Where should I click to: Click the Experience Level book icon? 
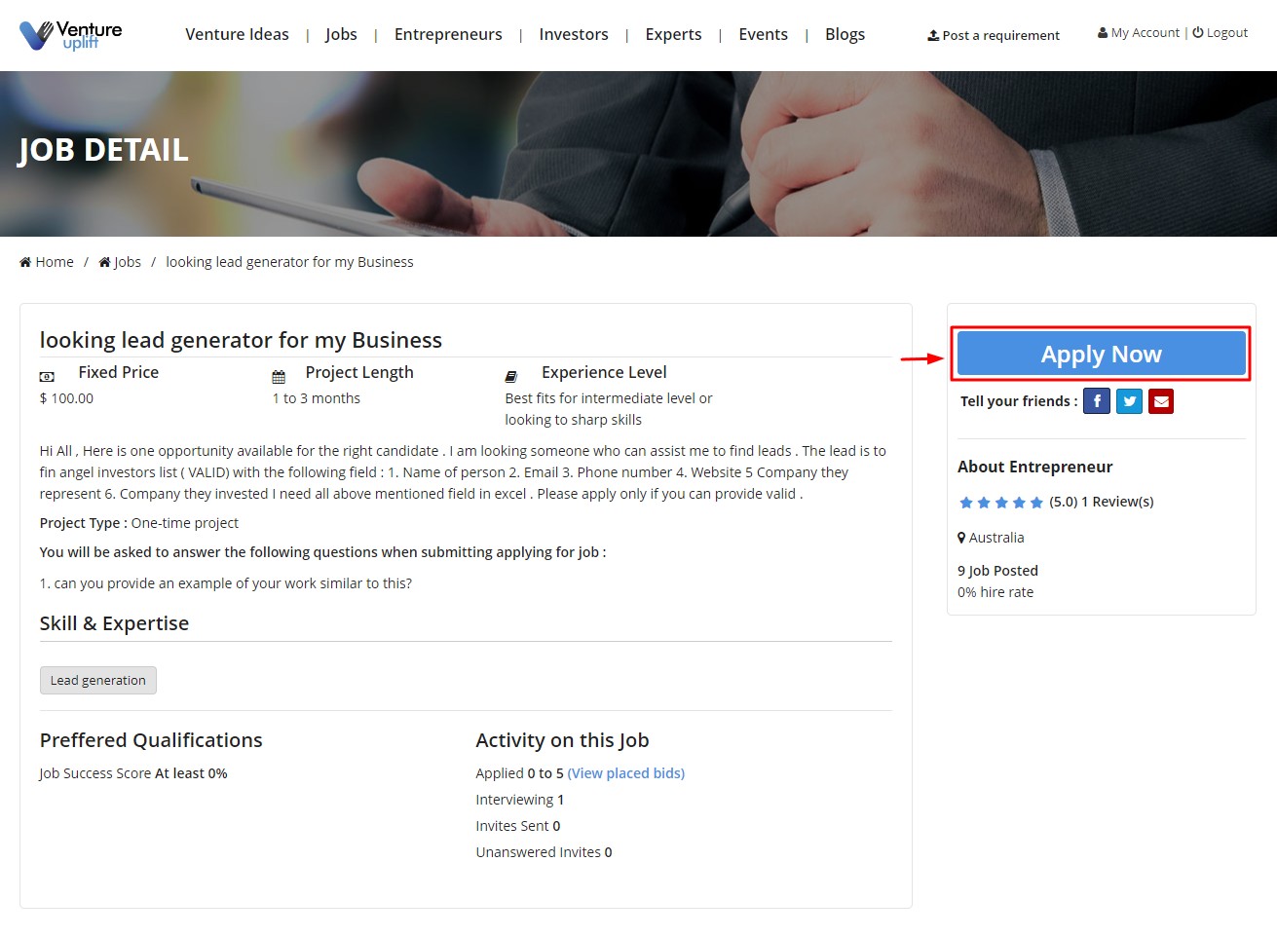[x=511, y=376]
